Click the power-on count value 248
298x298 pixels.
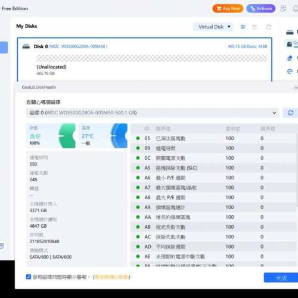[x=33, y=179]
